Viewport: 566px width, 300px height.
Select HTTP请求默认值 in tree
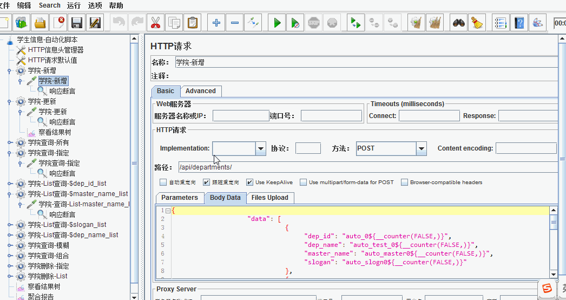click(52, 60)
